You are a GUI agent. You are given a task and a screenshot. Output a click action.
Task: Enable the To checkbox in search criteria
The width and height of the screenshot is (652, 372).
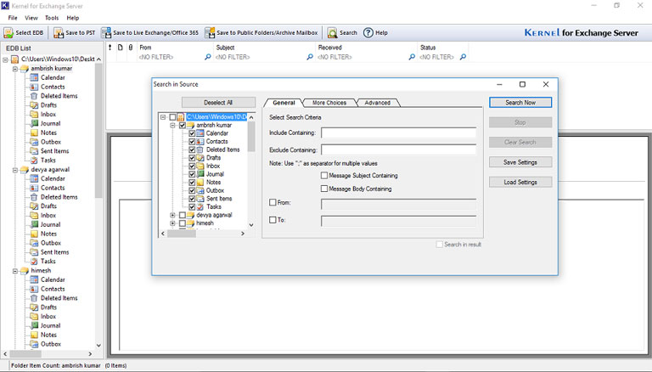click(273, 220)
